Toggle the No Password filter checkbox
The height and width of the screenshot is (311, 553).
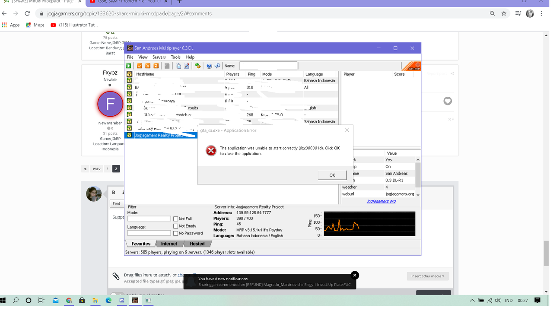pyautogui.click(x=176, y=233)
